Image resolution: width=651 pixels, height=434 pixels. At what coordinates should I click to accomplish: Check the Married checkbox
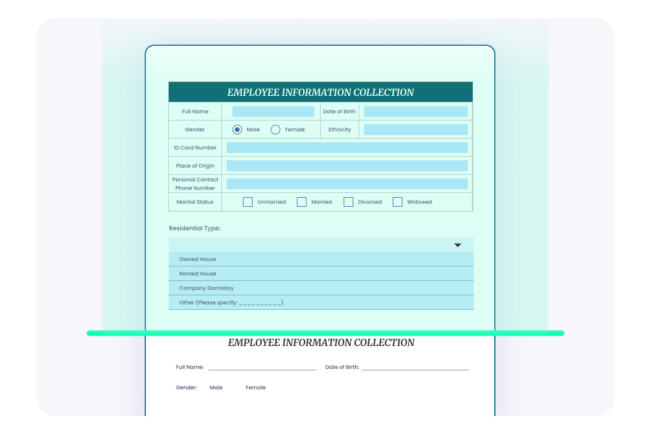301,201
